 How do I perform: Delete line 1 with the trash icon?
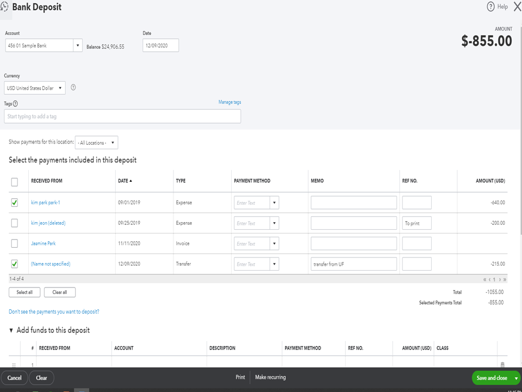click(502, 365)
